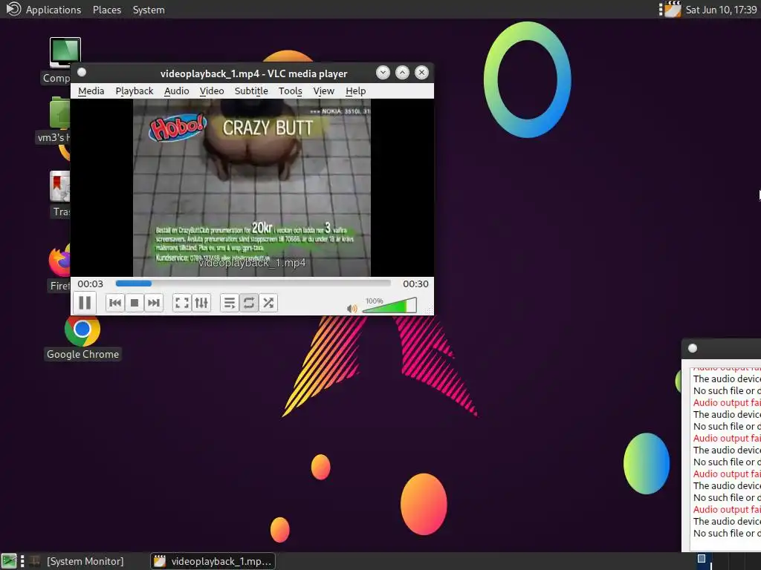
Task: Minimize VLC window with the down-arrow button
Action: tap(383, 73)
